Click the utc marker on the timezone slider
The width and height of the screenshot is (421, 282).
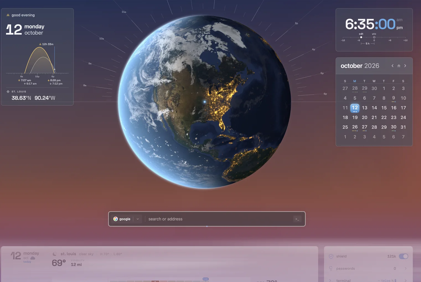pyautogui.click(x=374, y=37)
